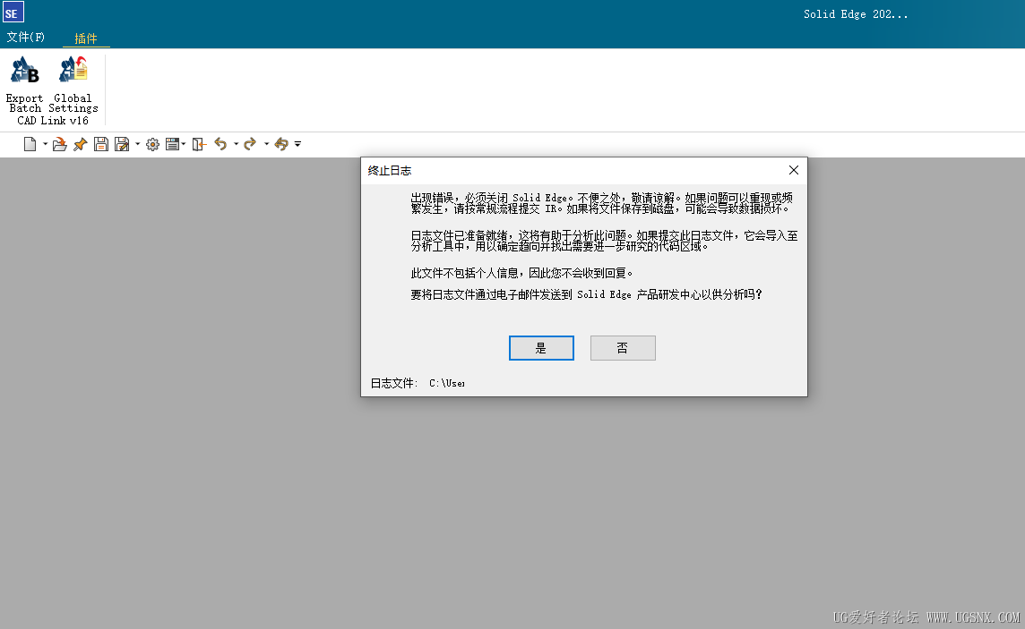Click the 日志文件 path C:\Use text

click(x=447, y=383)
